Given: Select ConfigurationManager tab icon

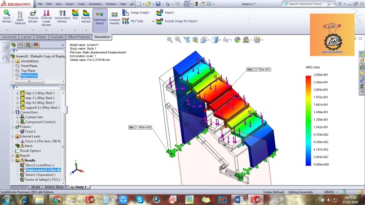Looking at the screenshot, I should 28,45.
